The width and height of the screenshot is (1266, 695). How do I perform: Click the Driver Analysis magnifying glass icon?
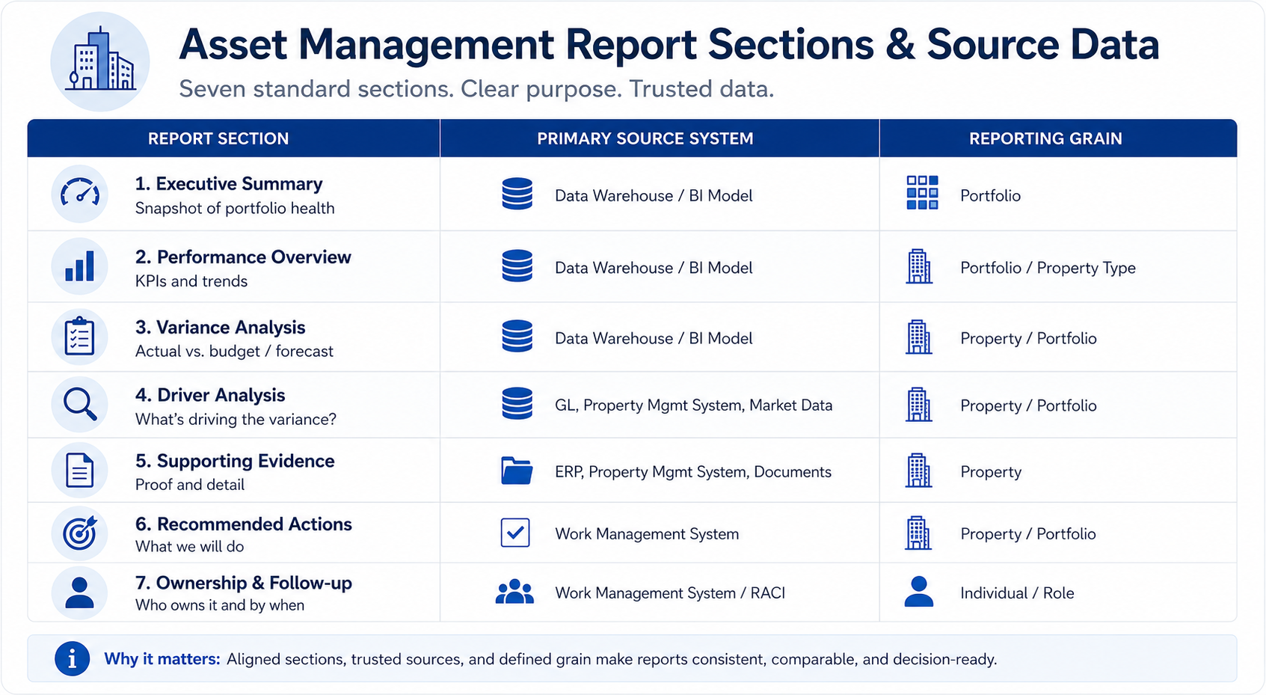pyautogui.click(x=80, y=404)
